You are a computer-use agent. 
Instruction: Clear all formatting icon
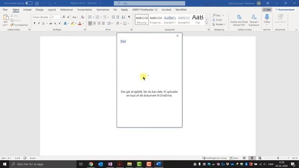[x=82, y=17]
